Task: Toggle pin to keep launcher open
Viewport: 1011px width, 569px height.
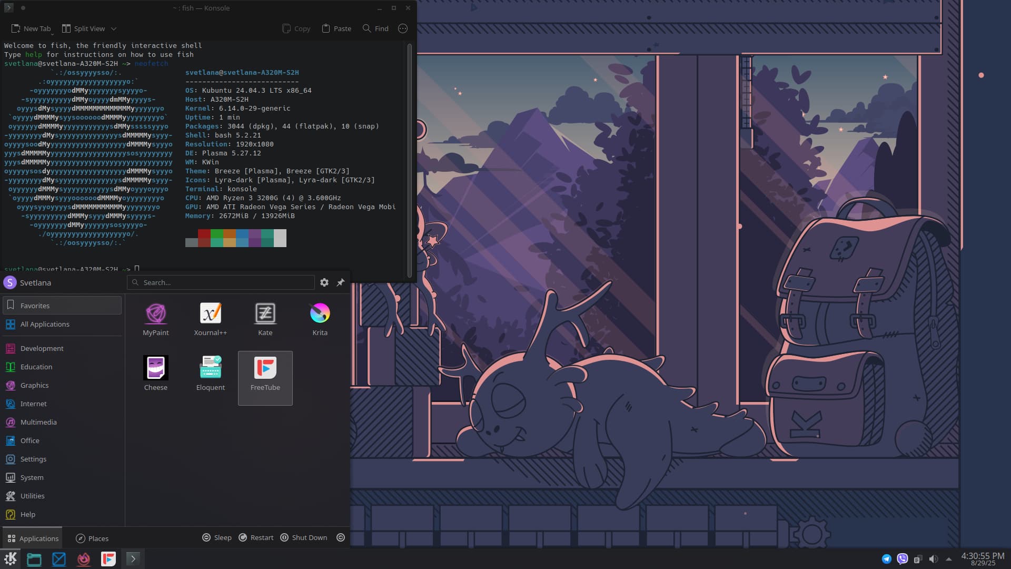Action: [341, 282]
